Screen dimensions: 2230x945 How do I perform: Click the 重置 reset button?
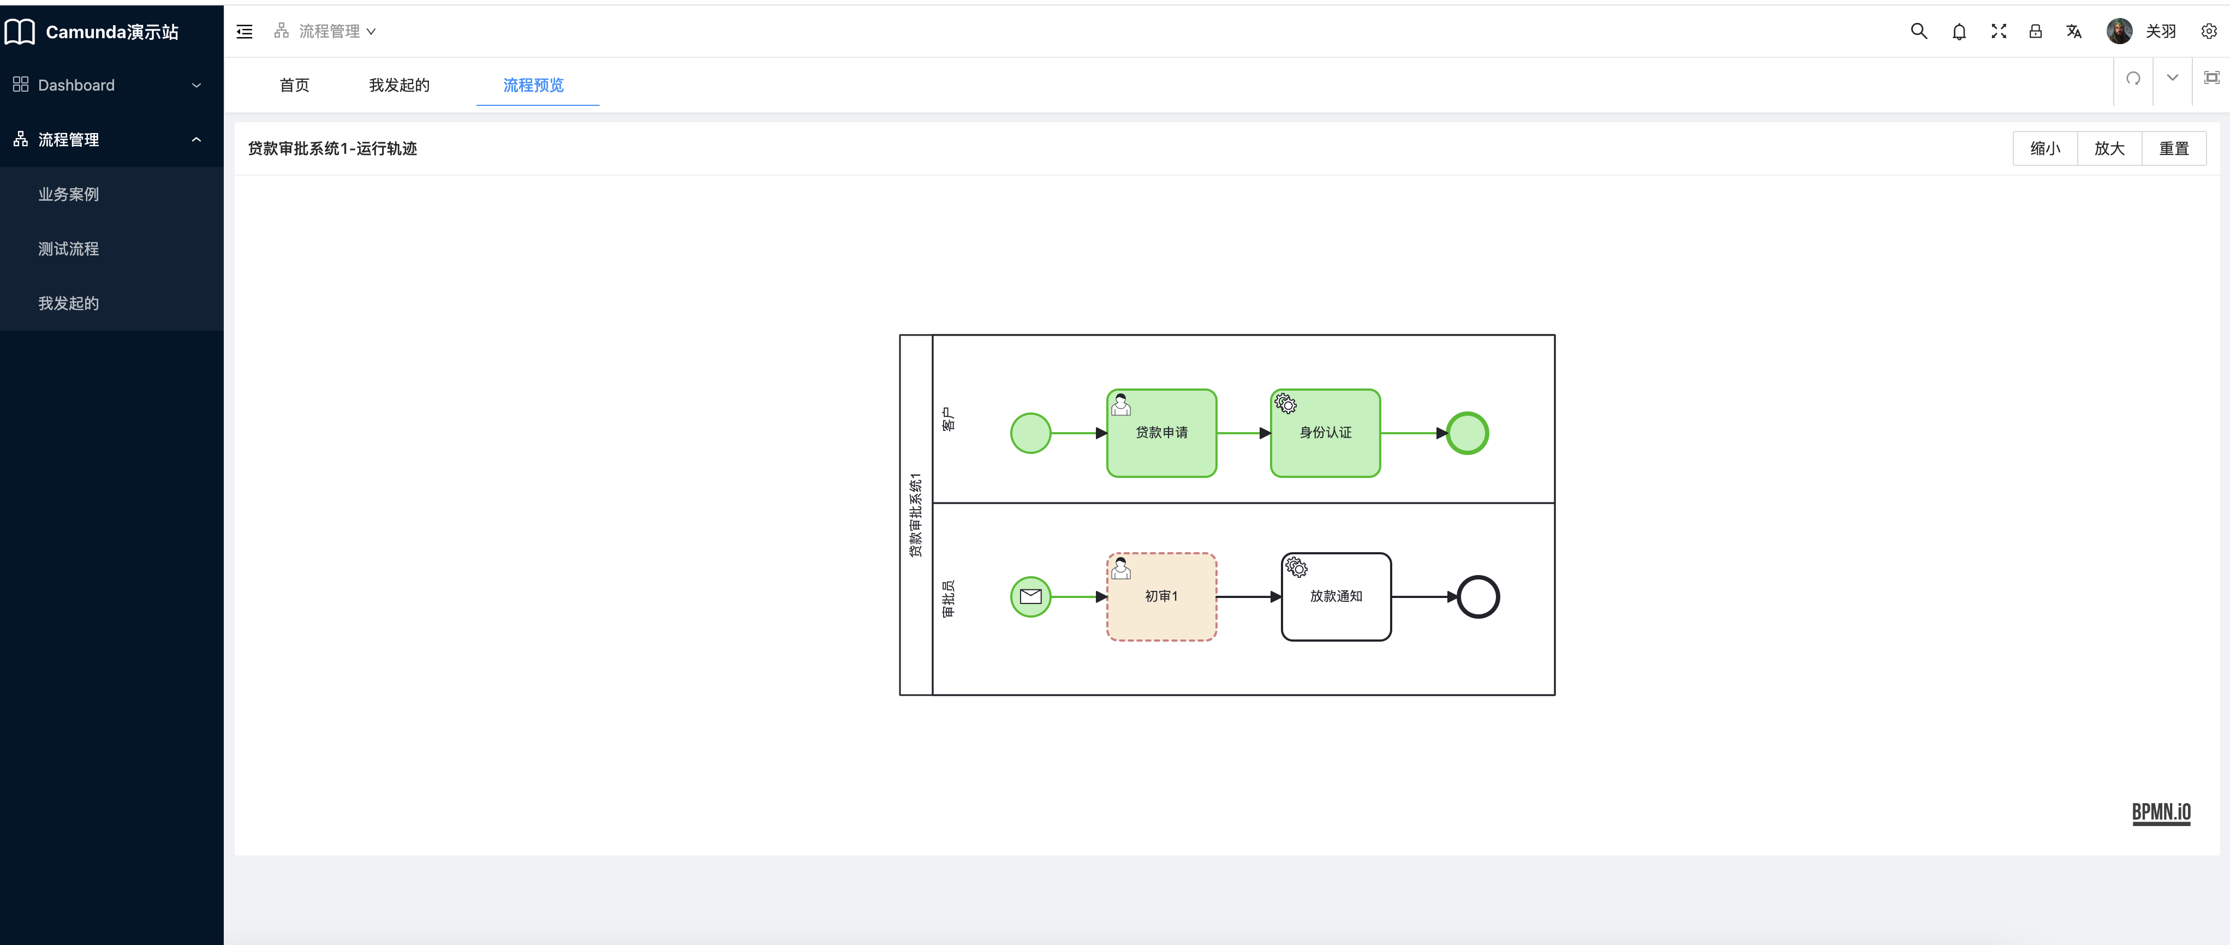[x=2173, y=148]
